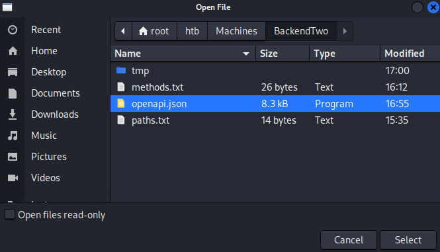Click the 17:00 modified time

(x=398, y=70)
